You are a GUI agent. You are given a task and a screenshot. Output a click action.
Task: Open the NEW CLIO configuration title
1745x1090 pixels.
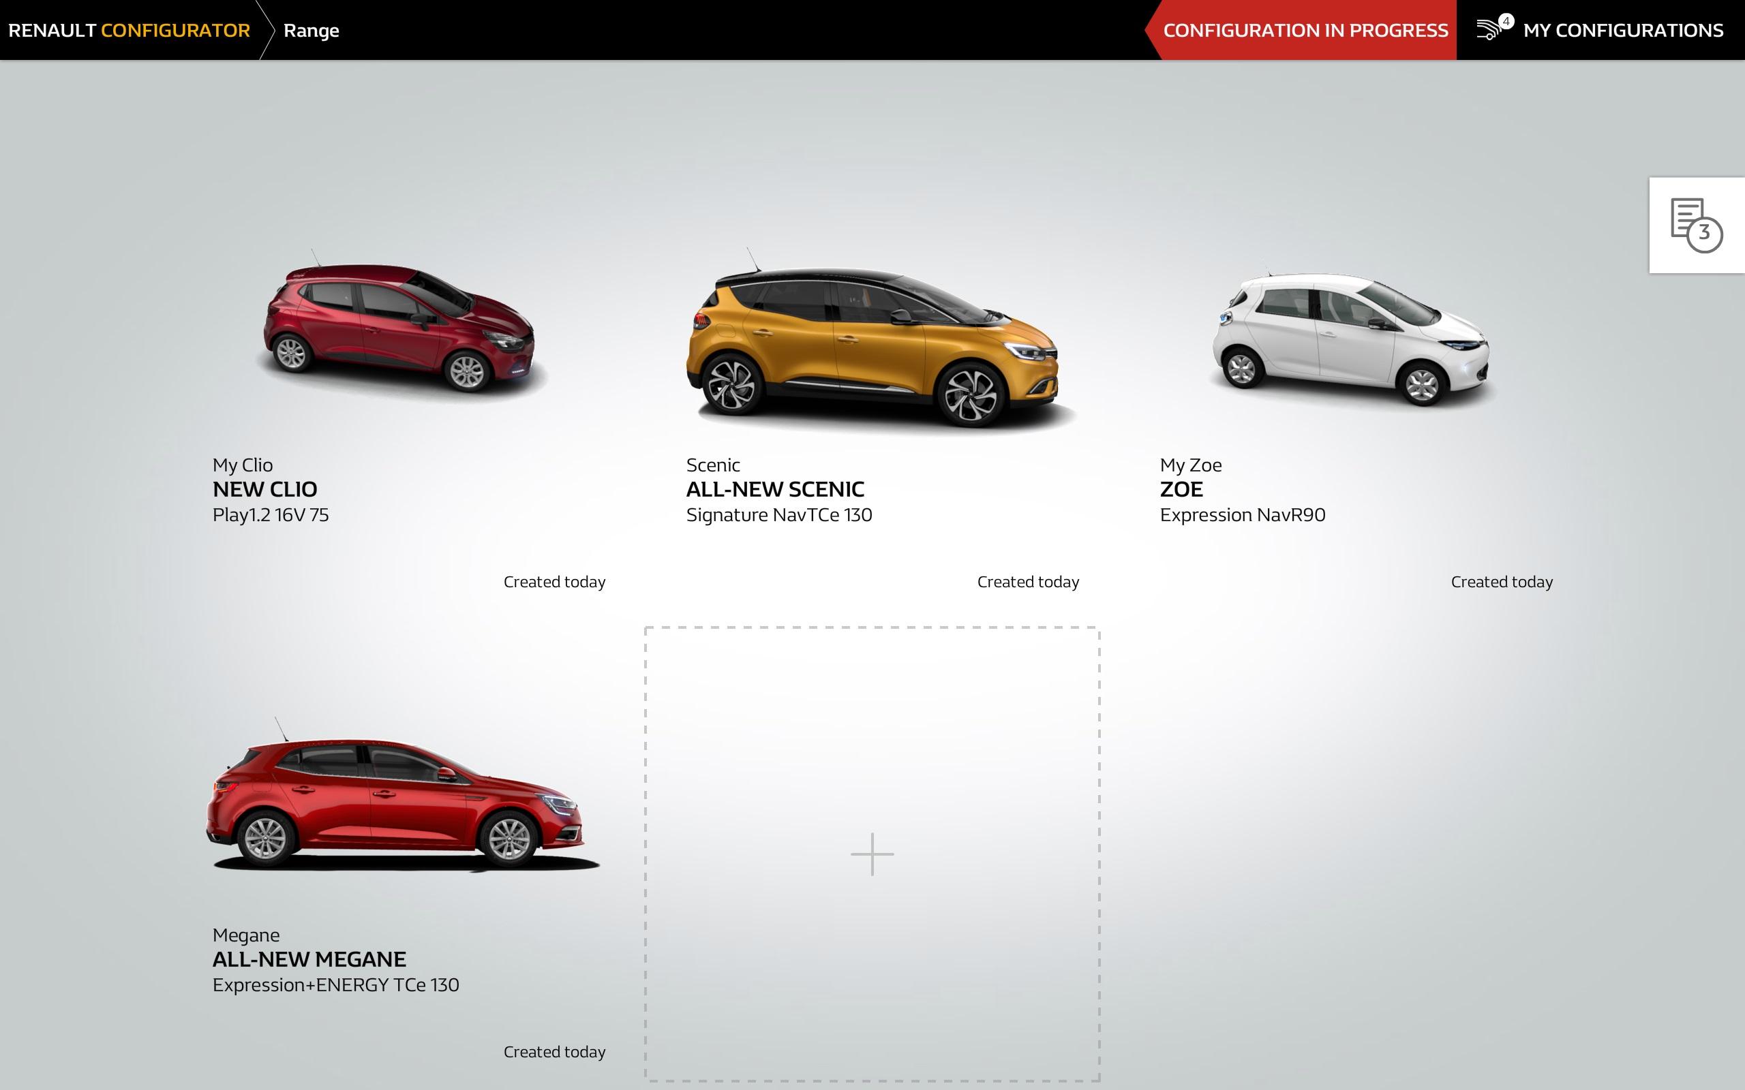point(264,490)
